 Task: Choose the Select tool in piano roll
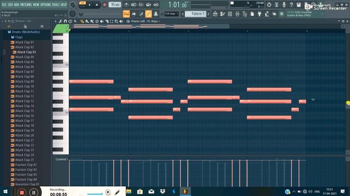[x=112, y=21]
